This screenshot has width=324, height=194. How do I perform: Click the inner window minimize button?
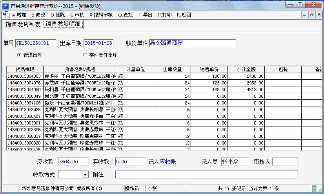click(305, 15)
